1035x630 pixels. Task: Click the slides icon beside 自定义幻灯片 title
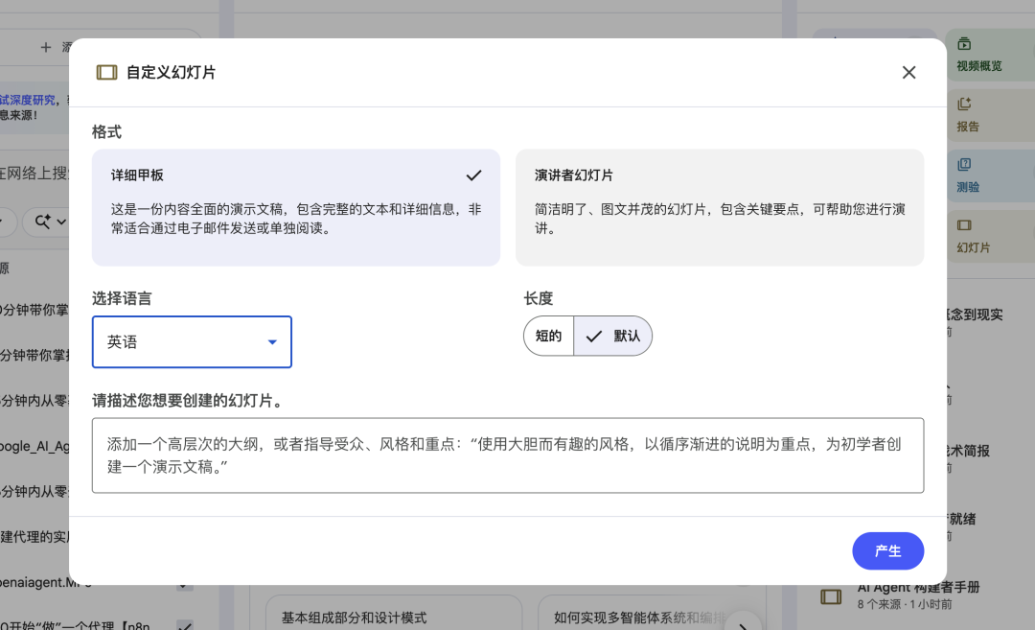106,72
